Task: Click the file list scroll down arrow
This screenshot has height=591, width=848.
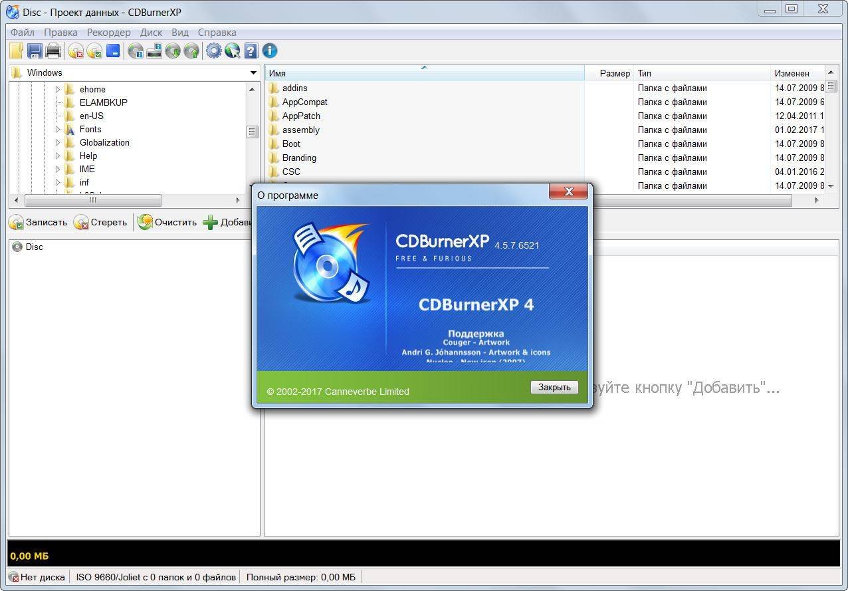Action: coord(831,186)
